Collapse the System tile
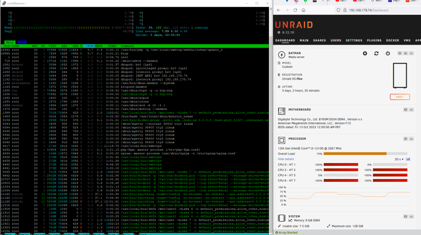The height and width of the screenshot is (235, 421). (x=411, y=216)
